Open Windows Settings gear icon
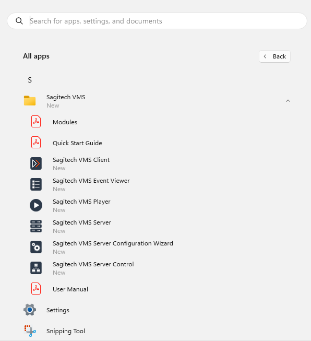The width and height of the screenshot is (311, 341). pyautogui.click(x=30, y=310)
